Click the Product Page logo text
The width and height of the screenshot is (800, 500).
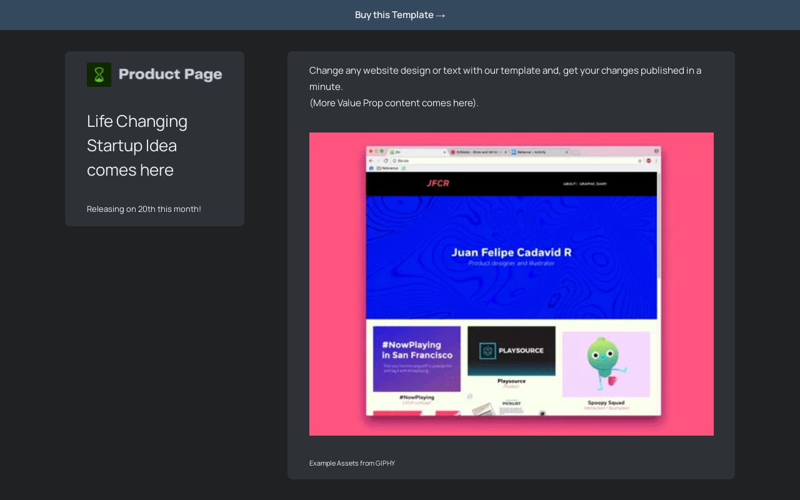[171, 74]
